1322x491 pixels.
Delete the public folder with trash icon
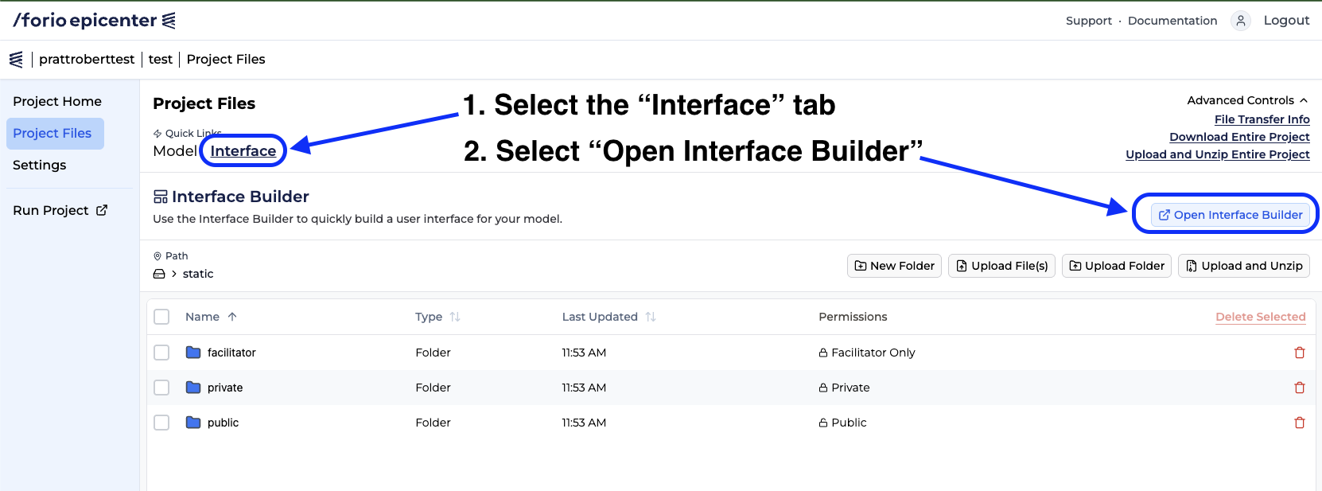(x=1300, y=423)
